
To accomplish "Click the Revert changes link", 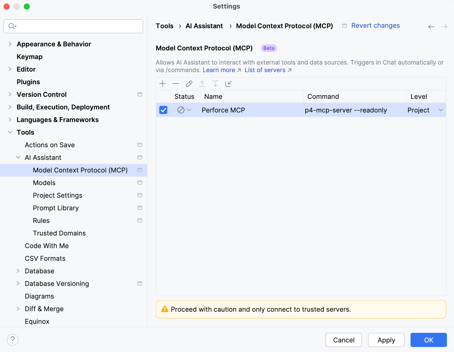I will (375, 25).
